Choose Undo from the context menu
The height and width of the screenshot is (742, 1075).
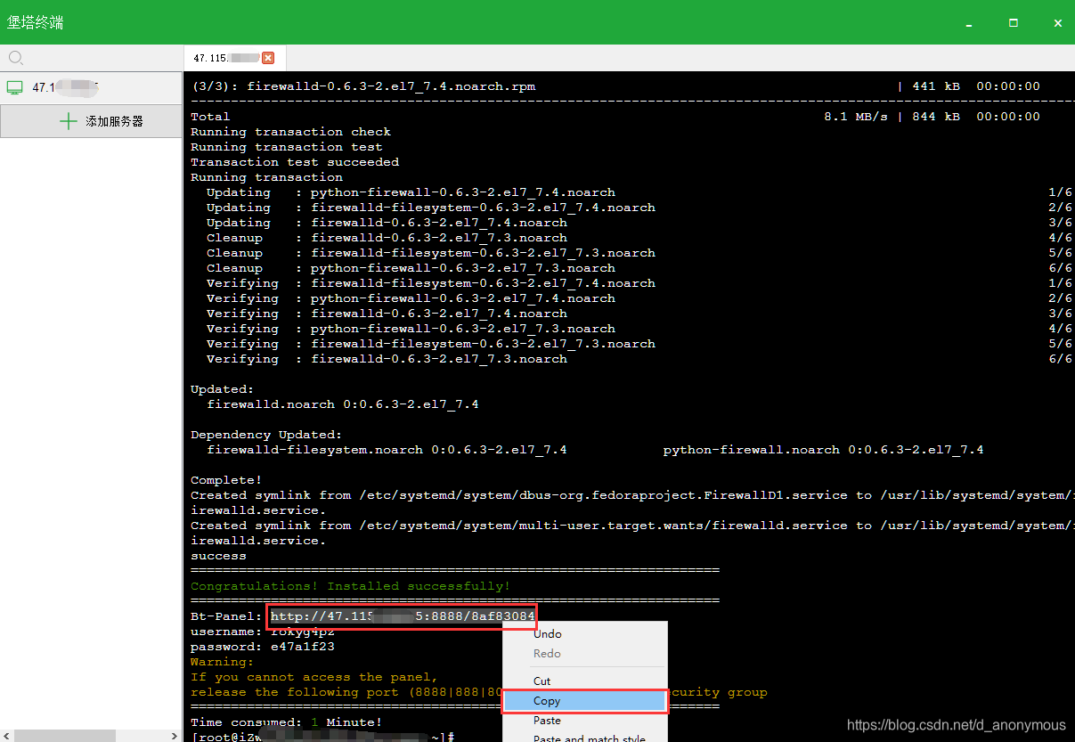pos(547,634)
